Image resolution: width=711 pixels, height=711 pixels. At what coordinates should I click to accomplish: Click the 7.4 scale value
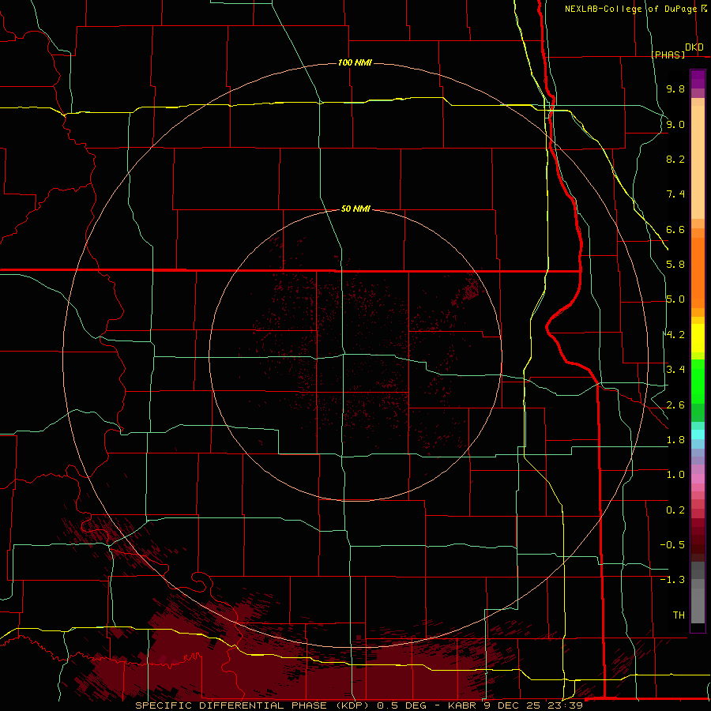point(675,194)
